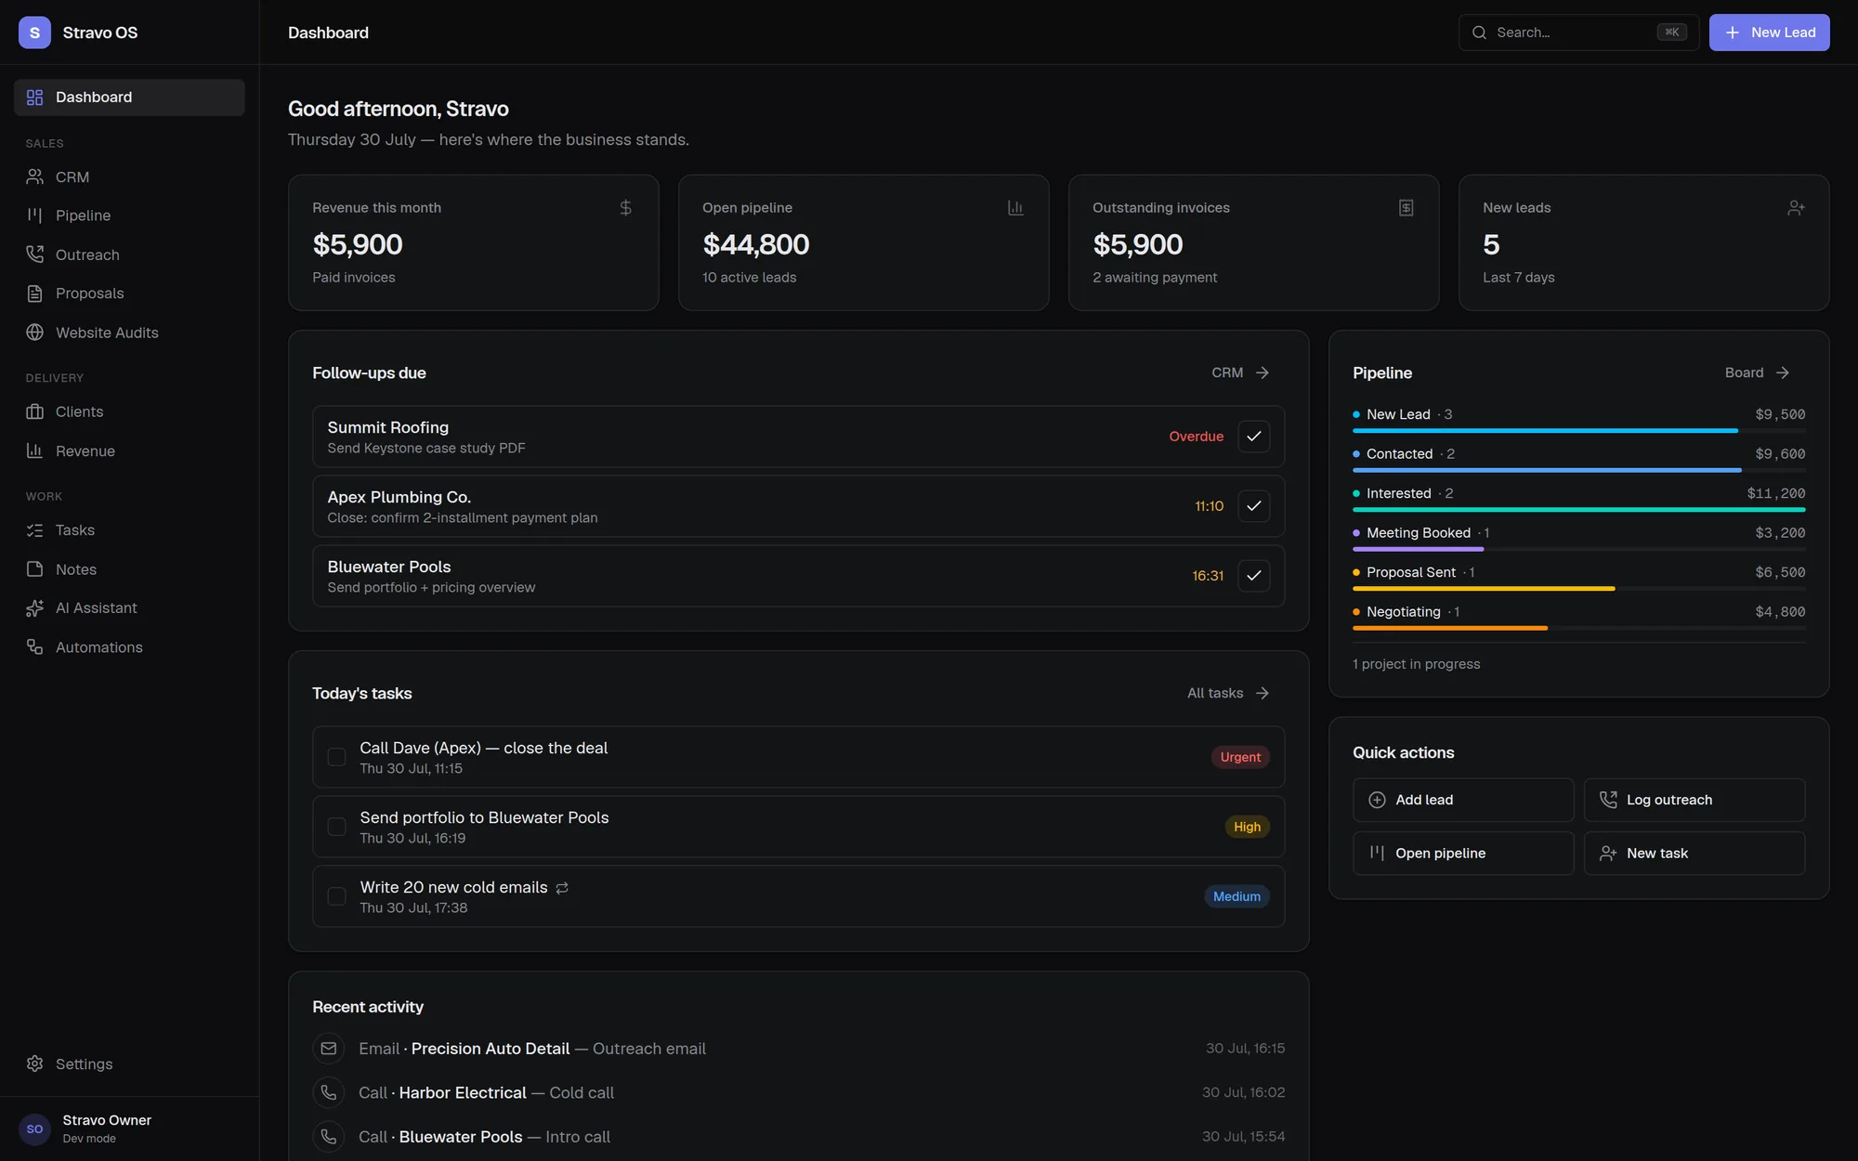
Task: Click the Meeting Booked stage label
Action: (1419, 533)
